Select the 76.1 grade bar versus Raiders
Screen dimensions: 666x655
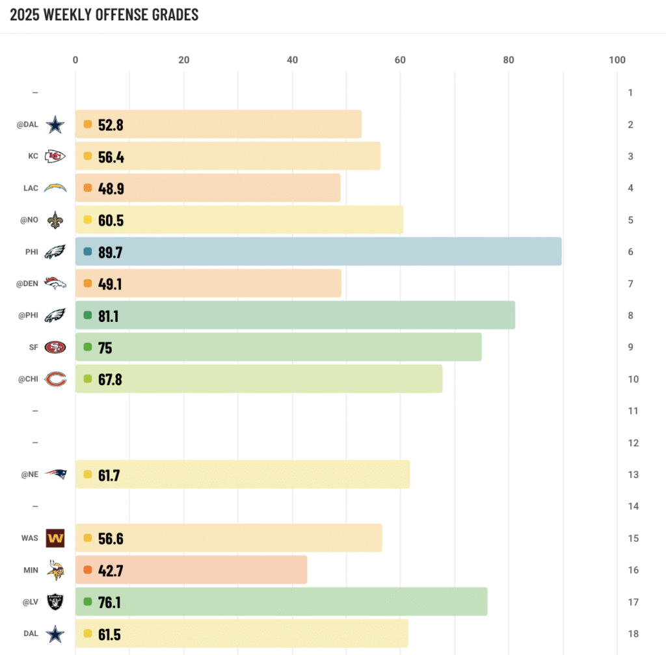[x=282, y=602]
